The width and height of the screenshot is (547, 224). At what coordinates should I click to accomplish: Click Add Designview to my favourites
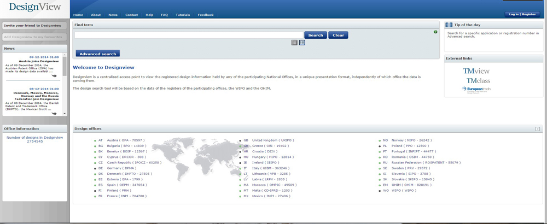click(x=34, y=37)
